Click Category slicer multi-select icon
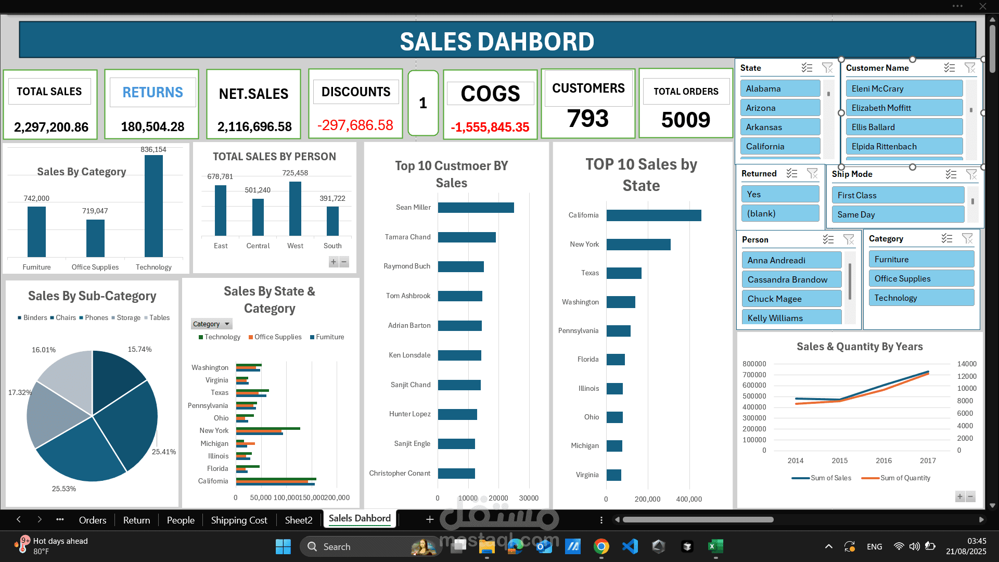999x562 pixels. (947, 238)
